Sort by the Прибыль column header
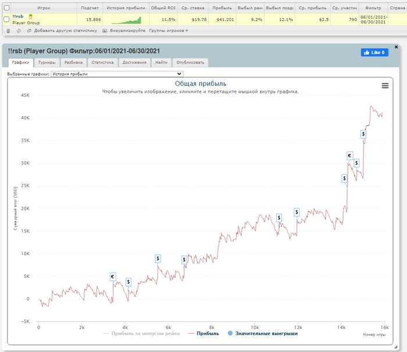 pos(222,8)
